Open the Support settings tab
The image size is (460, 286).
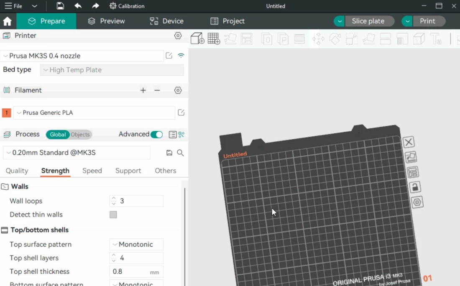point(128,171)
